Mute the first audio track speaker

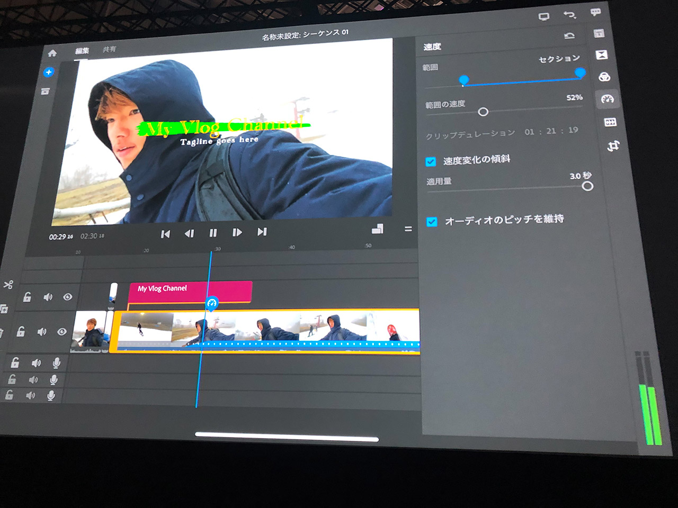(36, 363)
